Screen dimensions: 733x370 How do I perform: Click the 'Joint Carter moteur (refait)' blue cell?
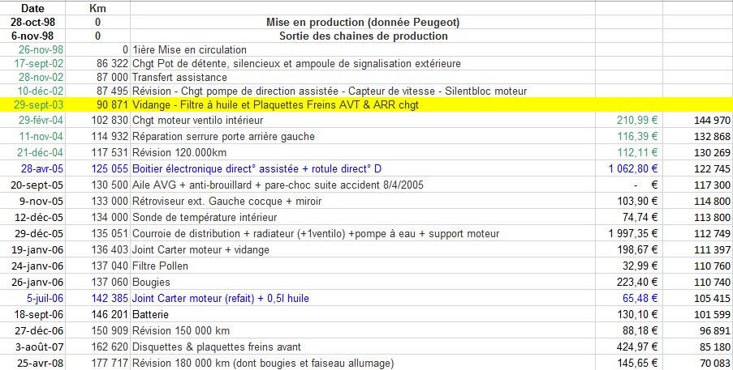click(x=220, y=298)
